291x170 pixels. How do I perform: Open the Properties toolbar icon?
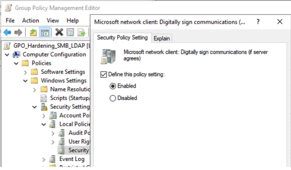[x=70, y=32]
